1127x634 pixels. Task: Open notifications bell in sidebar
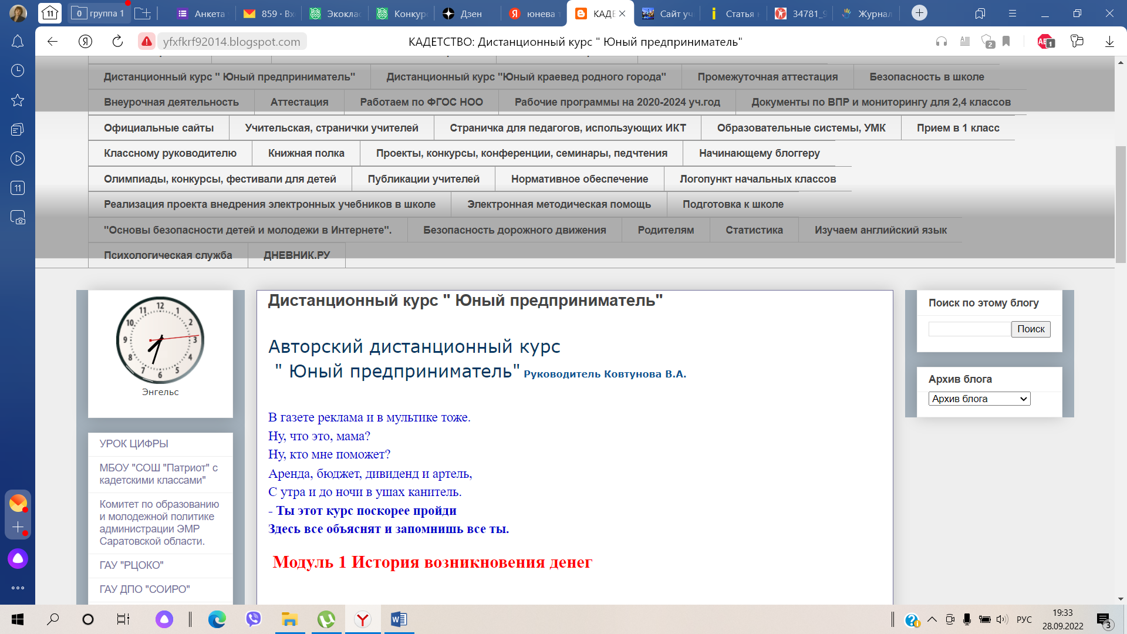point(18,41)
